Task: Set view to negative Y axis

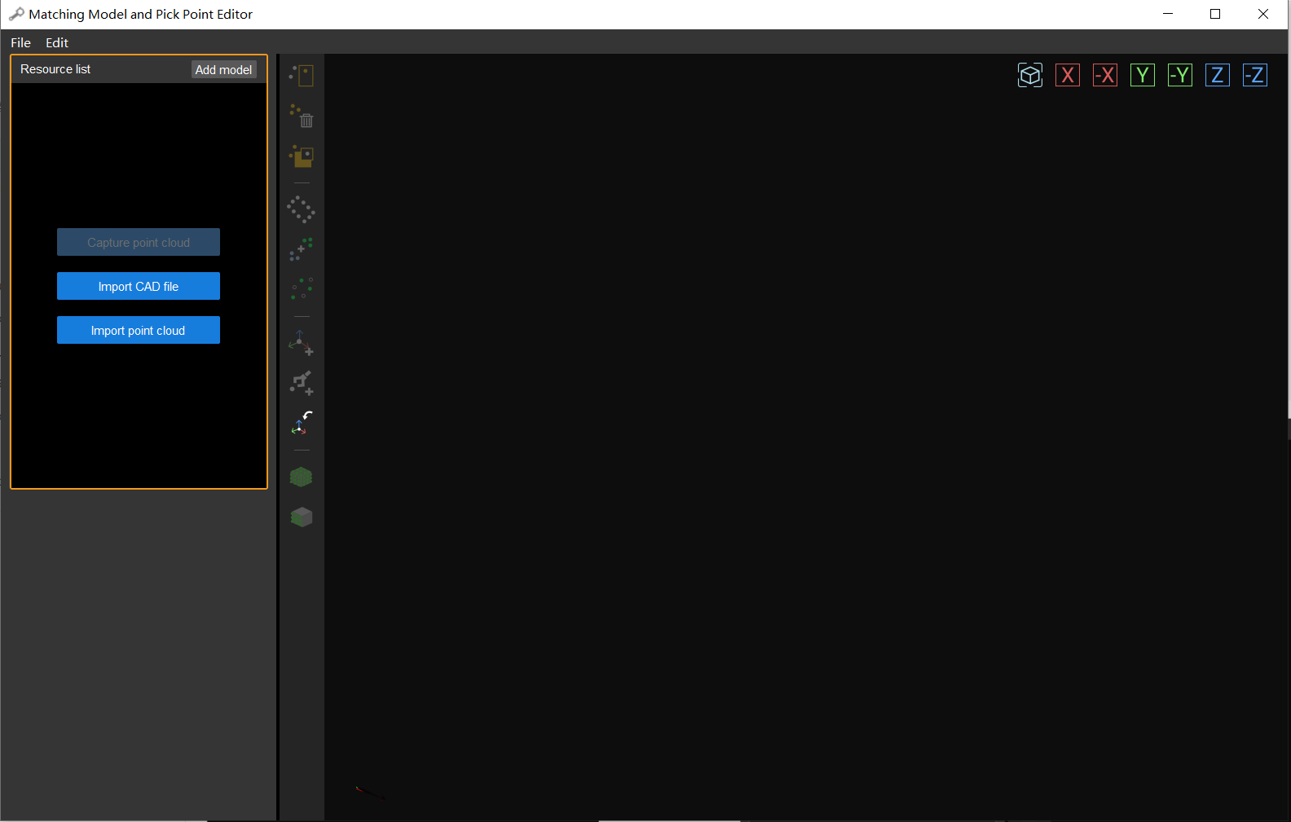Action: coord(1180,75)
